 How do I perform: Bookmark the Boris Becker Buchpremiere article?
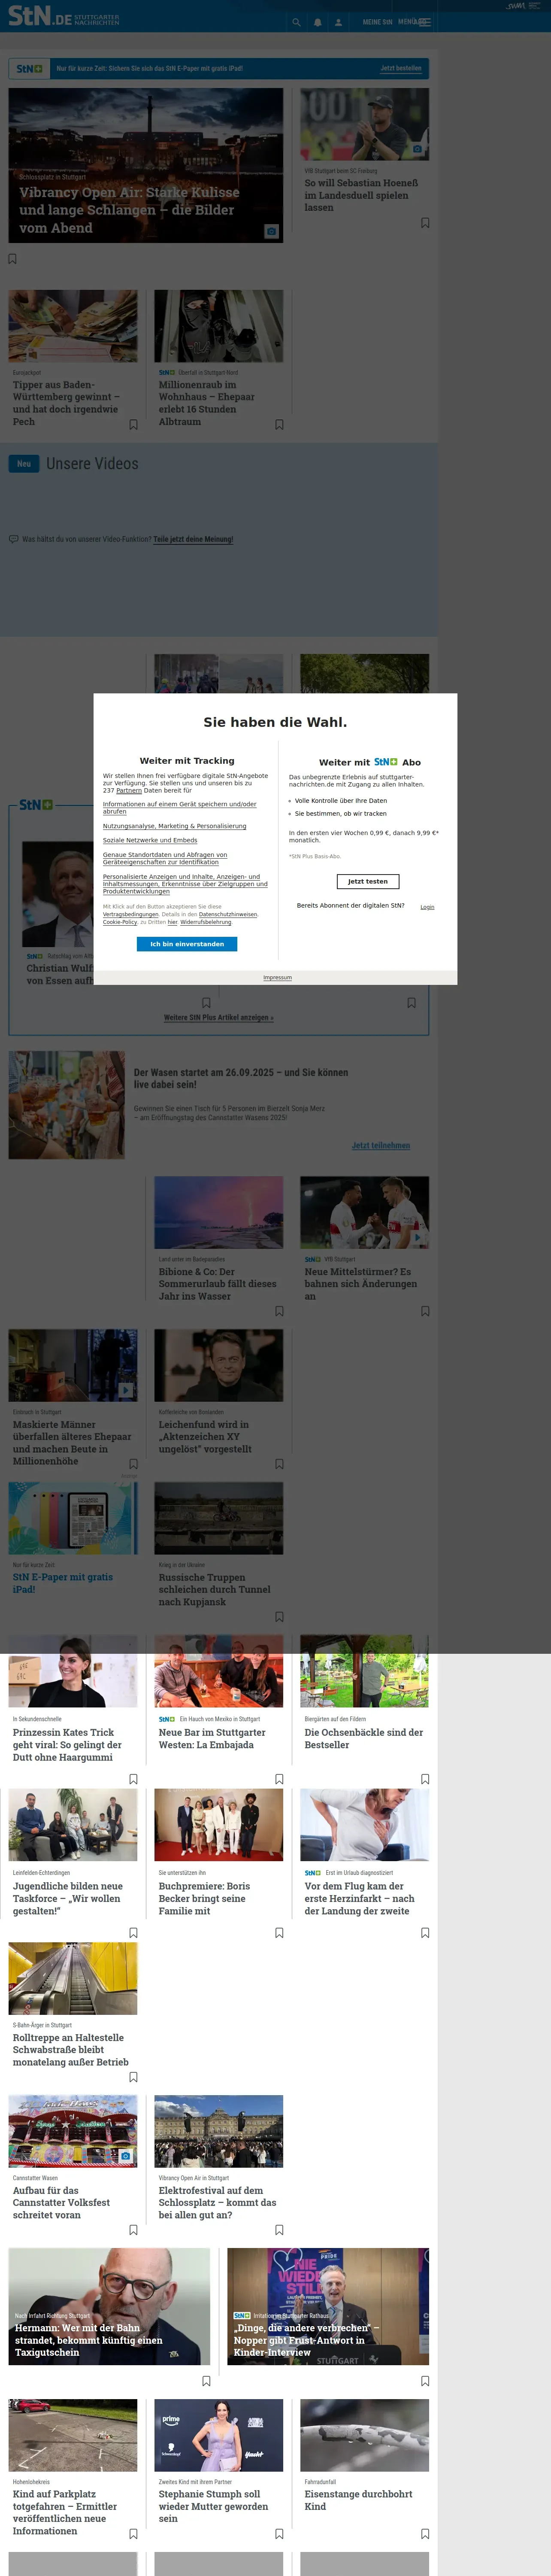[279, 1933]
